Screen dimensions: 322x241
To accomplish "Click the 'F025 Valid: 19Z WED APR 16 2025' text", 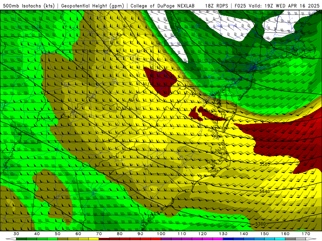I will [x=277, y=6].
